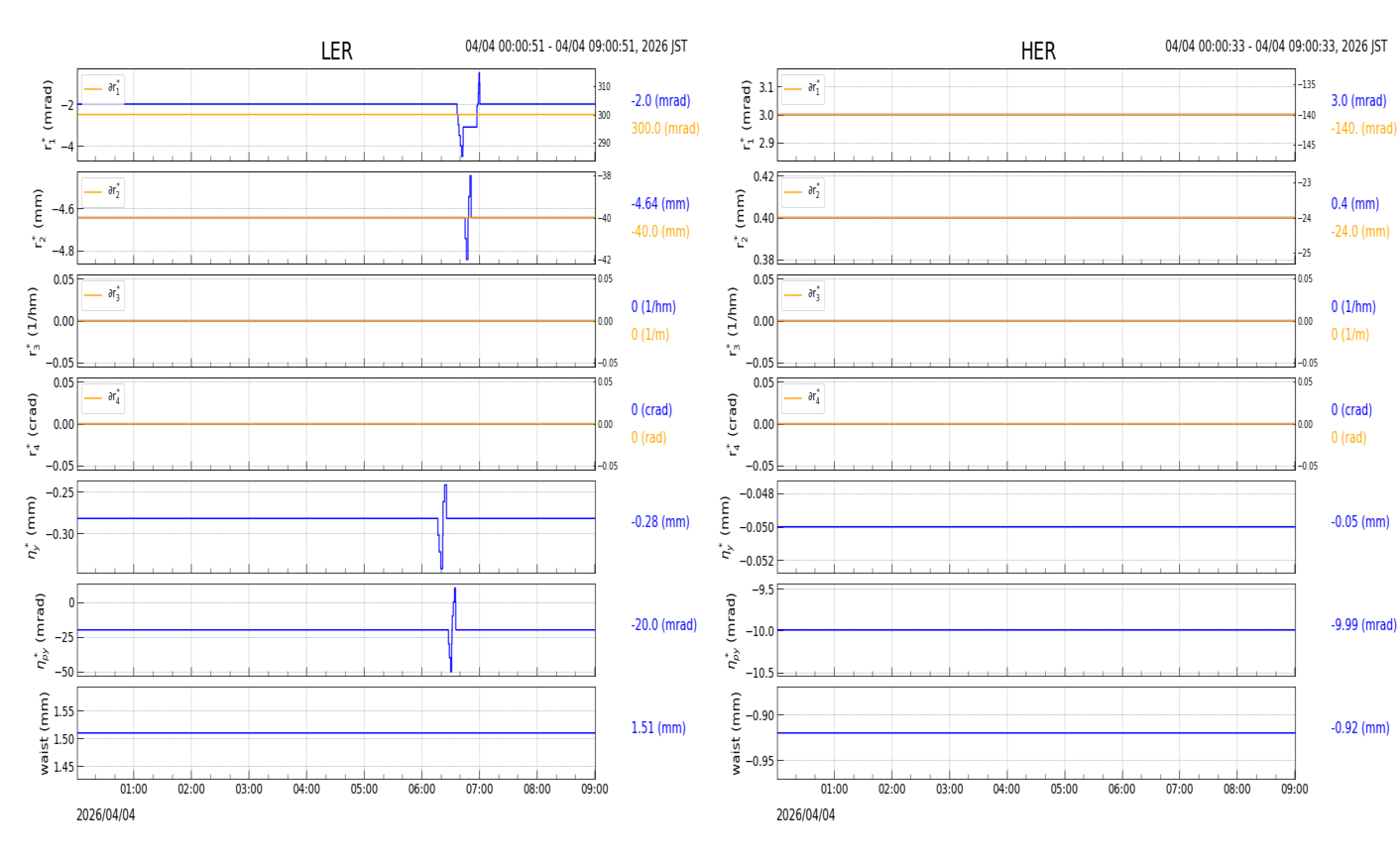
Task: Click the LER waist (mm) axis label
Action: tap(45, 733)
